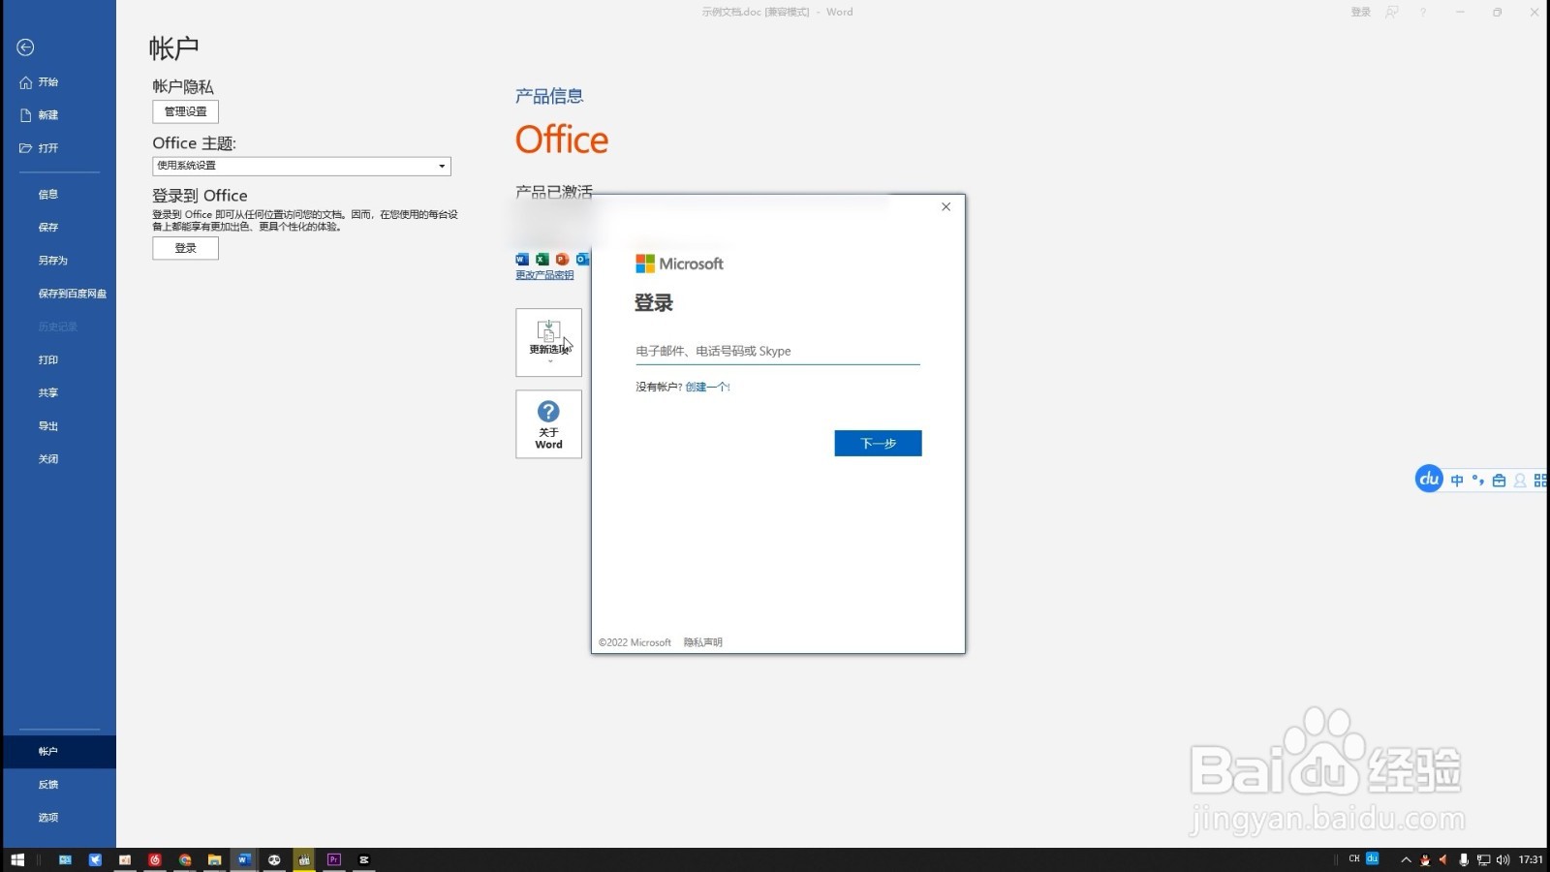Click 更改产品密钥 link

point(544,275)
